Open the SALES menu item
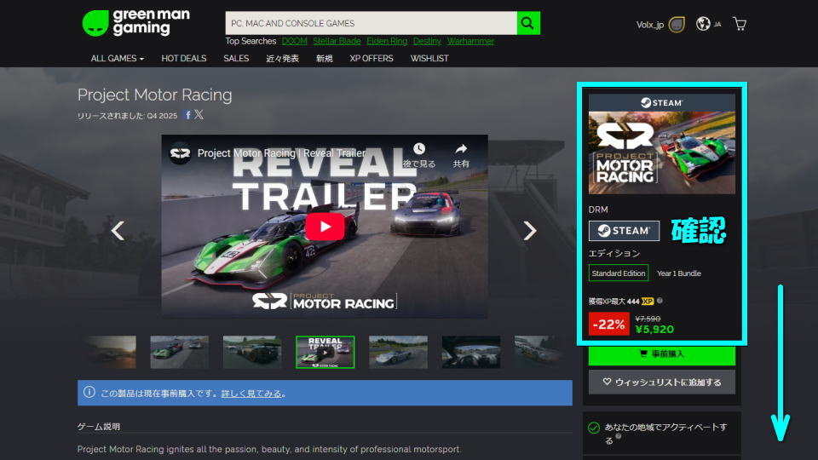This screenshot has width=818, height=460. pos(236,59)
